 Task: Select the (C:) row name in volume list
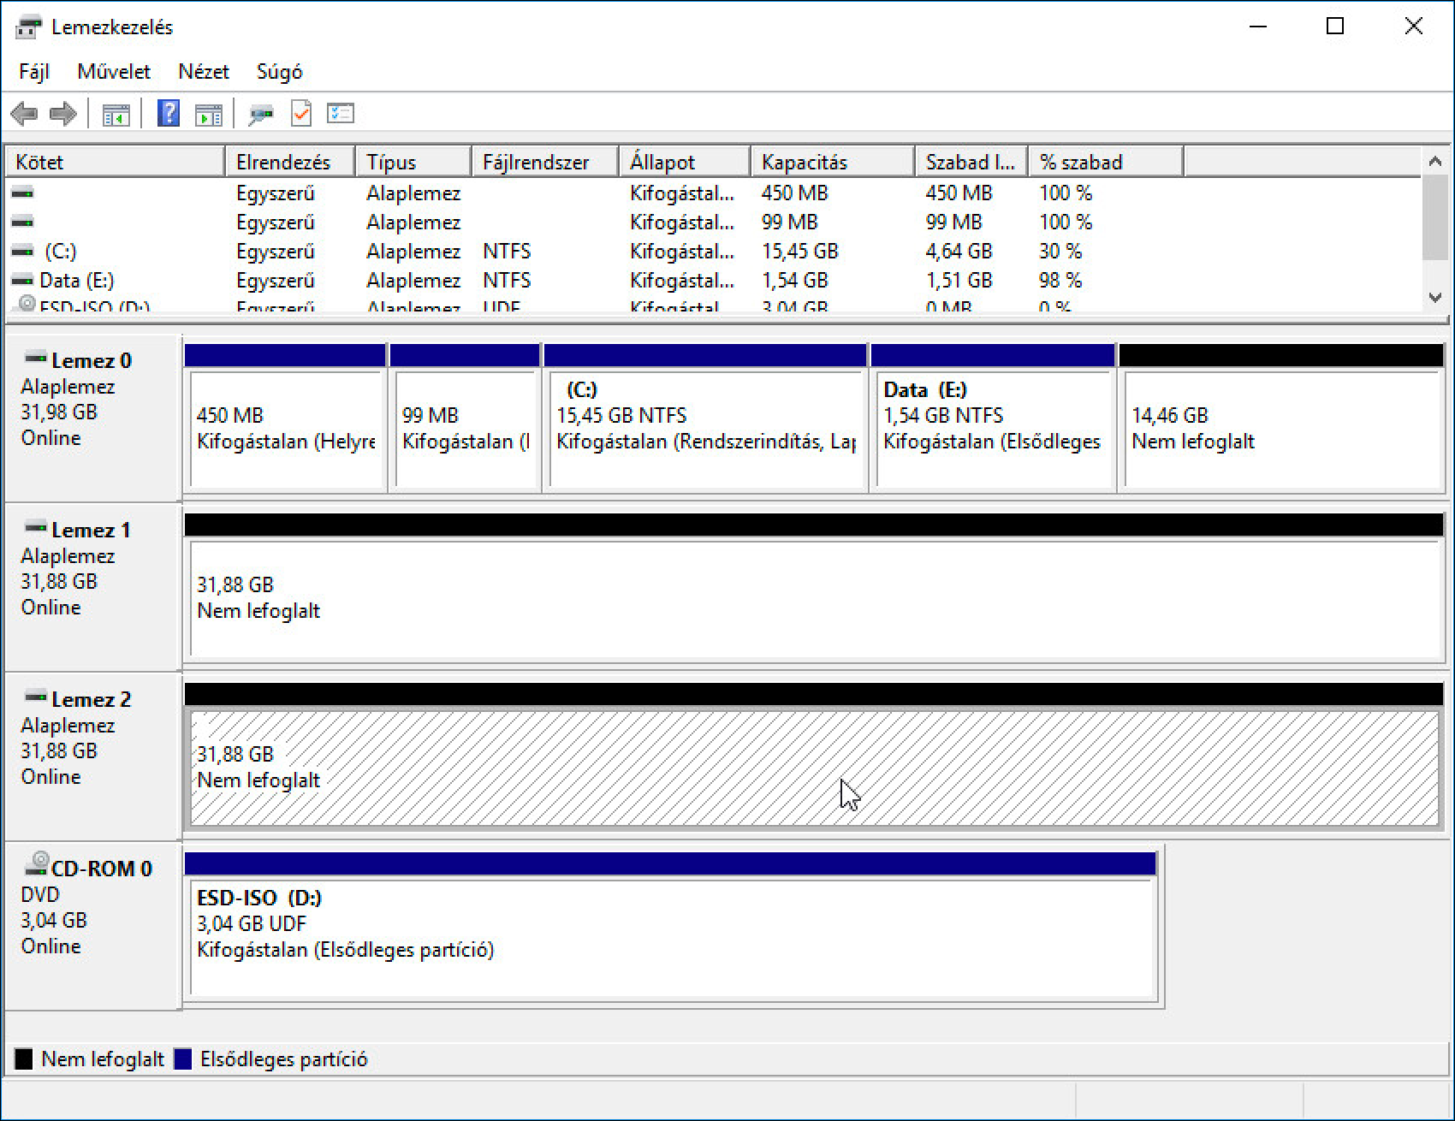(x=60, y=252)
